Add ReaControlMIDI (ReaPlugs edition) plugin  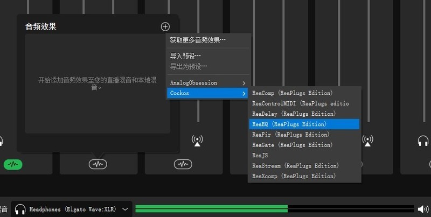click(304, 103)
